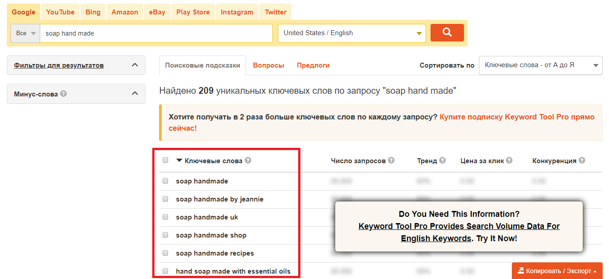The height and width of the screenshot is (279, 609).
Task: Check the 'soap handmade uk' checkbox
Action: pos(165,217)
